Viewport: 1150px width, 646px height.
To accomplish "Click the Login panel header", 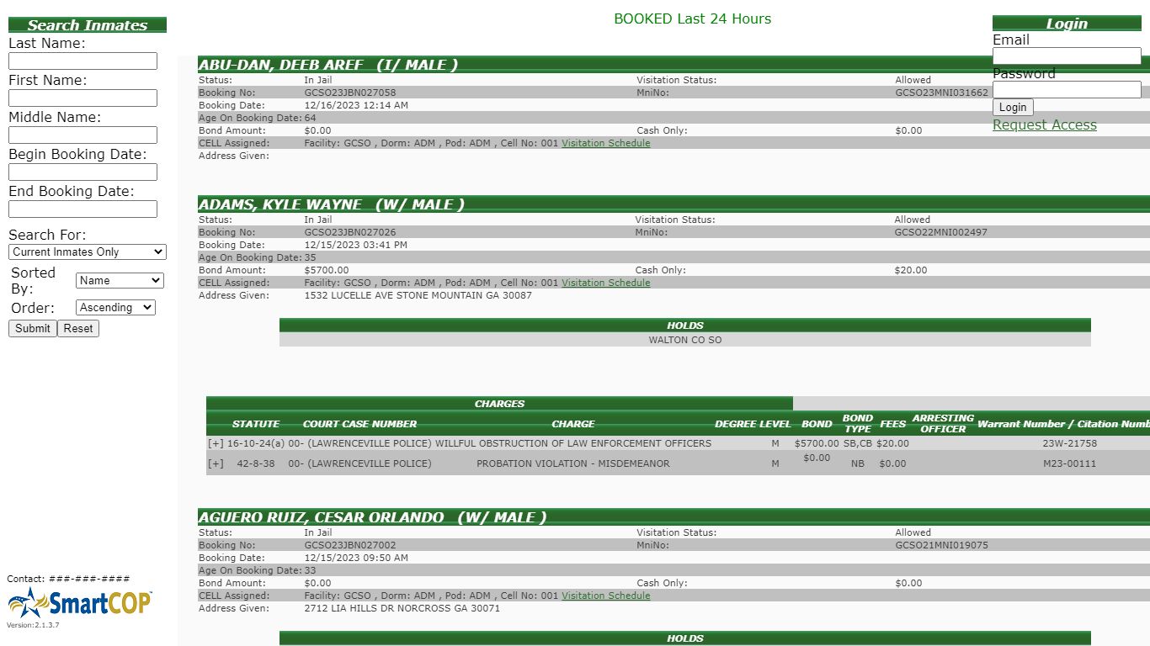I will coord(1067,24).
